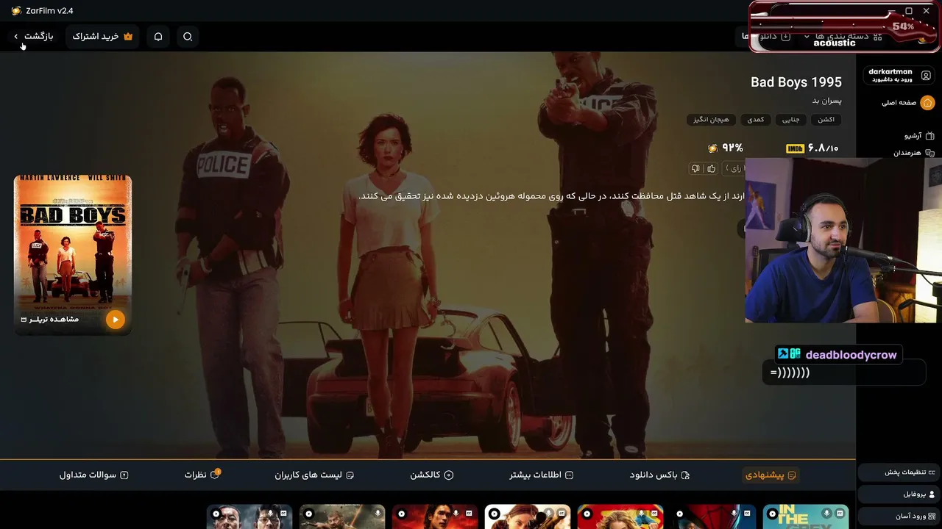This screenshot has width=942, height=529.
Task: Select the کمدی genre tag
Action: coord(756,119)
